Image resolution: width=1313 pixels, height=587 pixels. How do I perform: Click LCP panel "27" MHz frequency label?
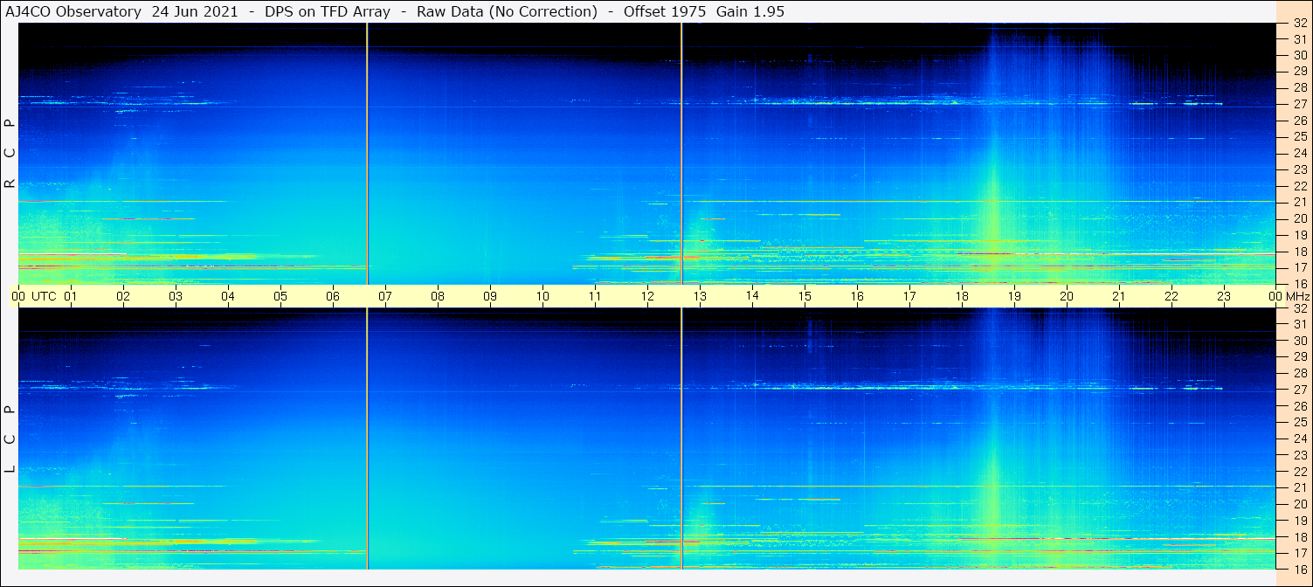[1299, 390]
